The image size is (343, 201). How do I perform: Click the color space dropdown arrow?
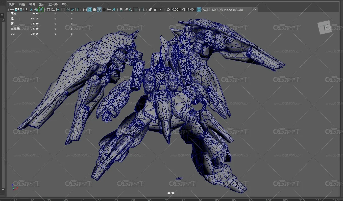[255, 10]
